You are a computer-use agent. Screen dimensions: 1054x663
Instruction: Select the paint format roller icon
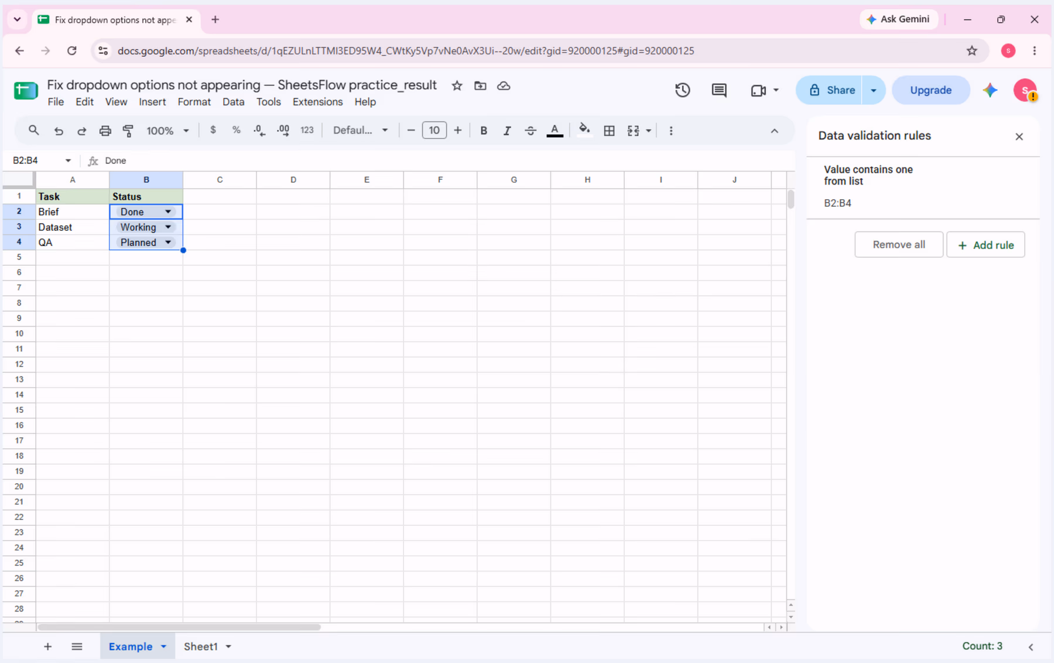128,131
